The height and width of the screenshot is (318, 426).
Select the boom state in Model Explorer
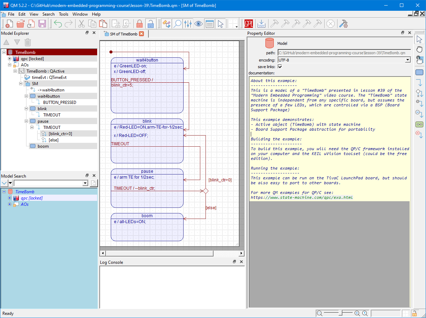point(43,146)
